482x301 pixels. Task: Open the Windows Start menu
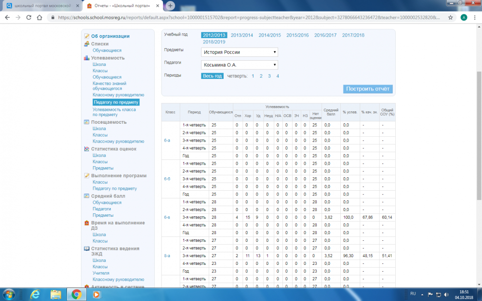click(x=9, y=295)
